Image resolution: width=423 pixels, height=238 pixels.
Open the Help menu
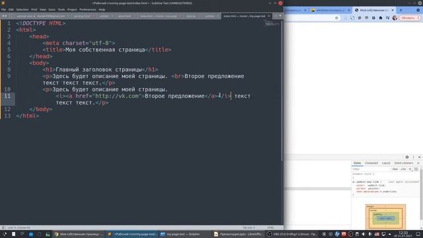click(102, 9)
